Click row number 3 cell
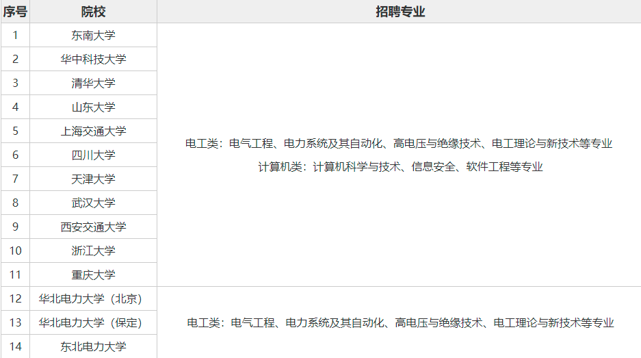The height and width of the screenshot is (358, 641). [15, 83]
